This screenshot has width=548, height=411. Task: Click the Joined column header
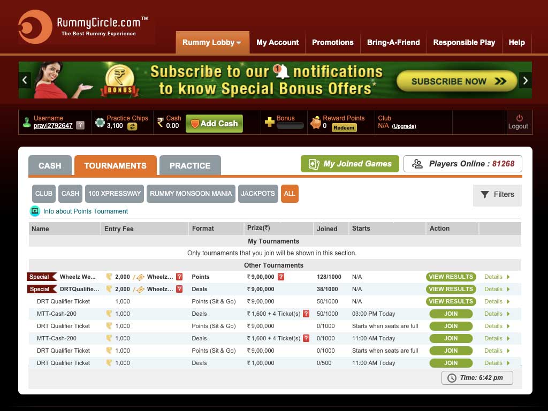[x=331, y=229]
